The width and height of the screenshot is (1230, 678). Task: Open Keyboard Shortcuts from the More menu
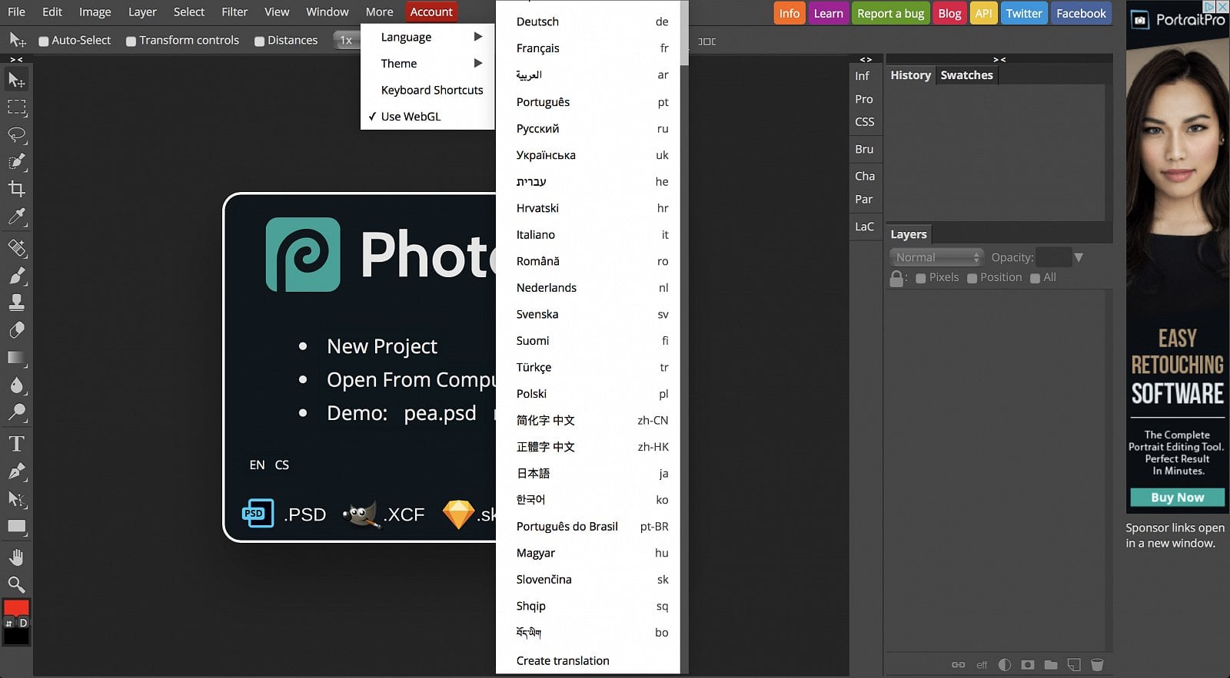click(x=432, y=90)
